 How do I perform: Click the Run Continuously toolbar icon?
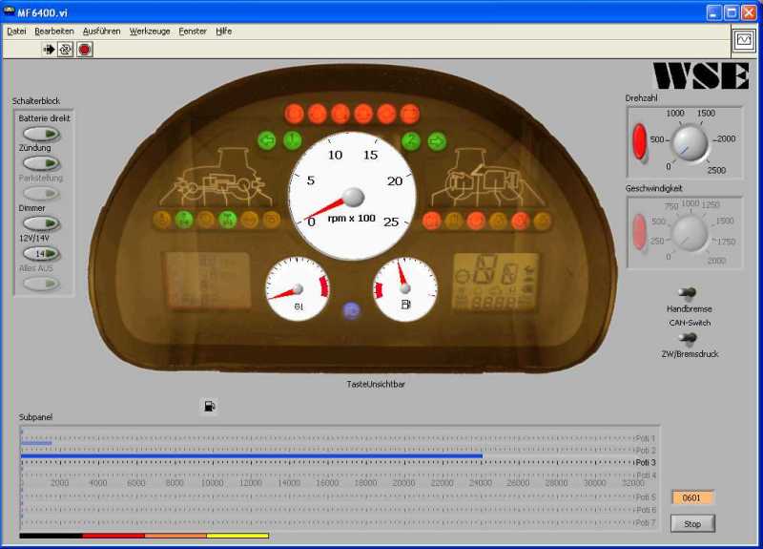click(x=66, y=49)
